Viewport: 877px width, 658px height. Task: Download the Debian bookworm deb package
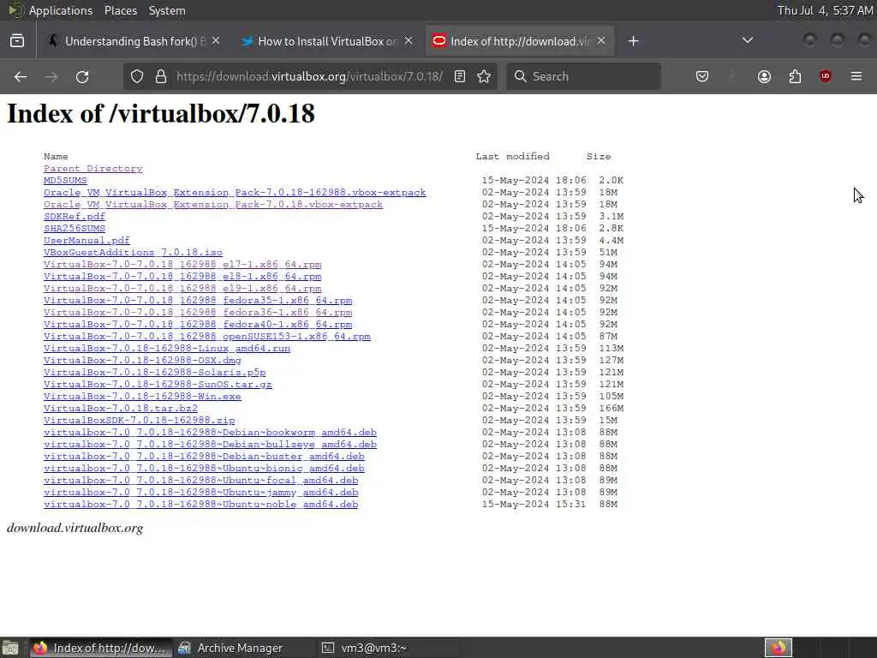click(x=210, y=433)
